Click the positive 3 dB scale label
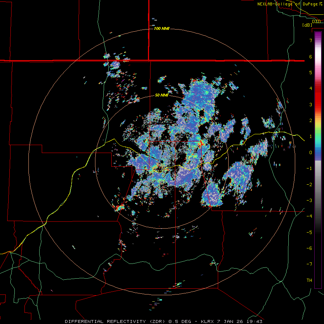Viewport: 324px width, 324px height. tap(311, 104)
